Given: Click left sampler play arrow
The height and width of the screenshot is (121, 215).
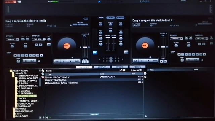Looking at the screenshot, I should [41, 45].
